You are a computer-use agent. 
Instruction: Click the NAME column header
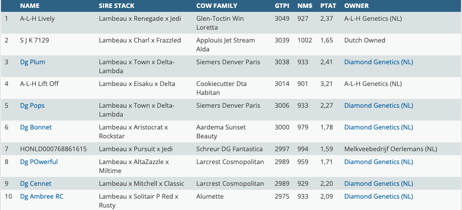[29, 6]
